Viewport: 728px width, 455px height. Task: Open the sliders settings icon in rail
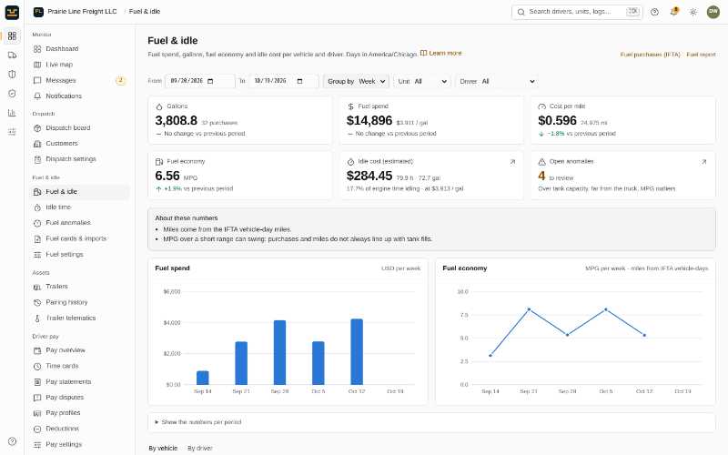(x=12, y=132)
